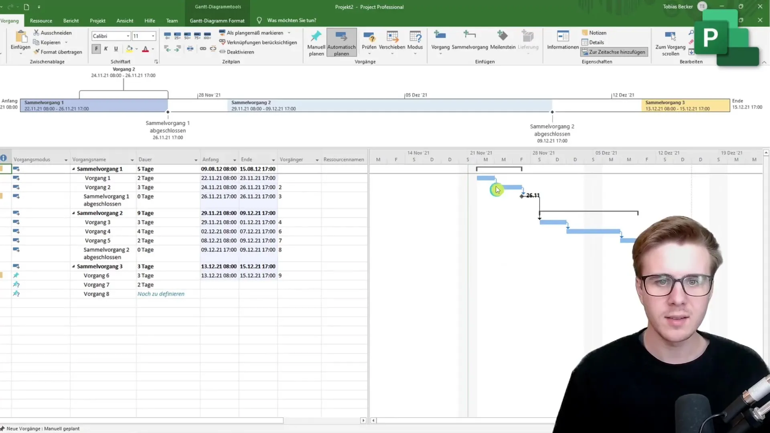Collapse Sammelvorgang 2 in task list
The image size is (770, 433).
point(73,213)
